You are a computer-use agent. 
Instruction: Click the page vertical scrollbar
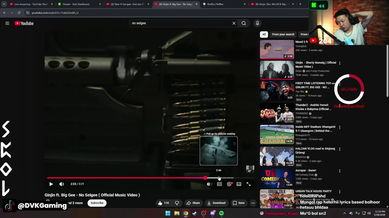pos(387,71)
